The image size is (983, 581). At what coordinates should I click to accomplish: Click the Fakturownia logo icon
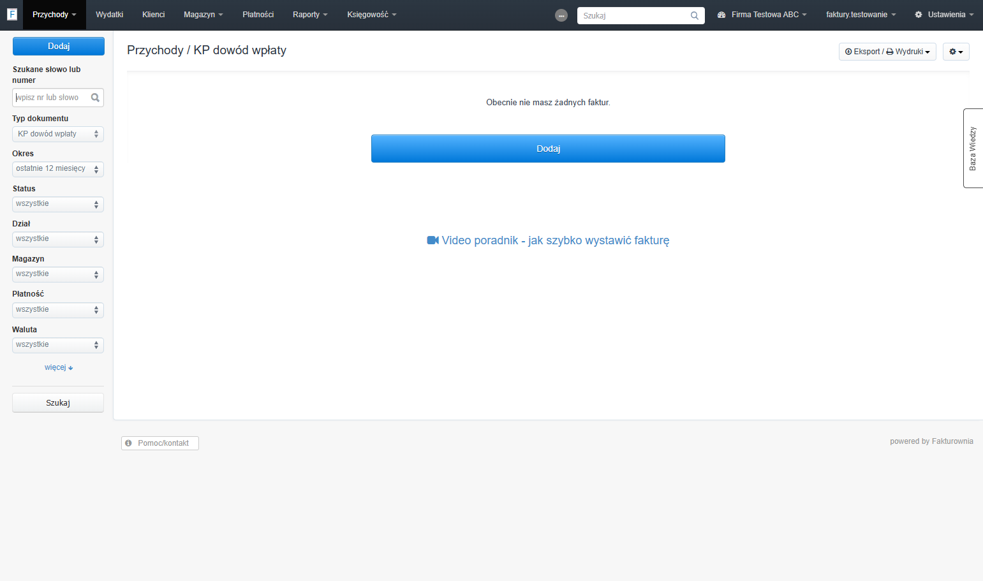(x=11, y=14)
